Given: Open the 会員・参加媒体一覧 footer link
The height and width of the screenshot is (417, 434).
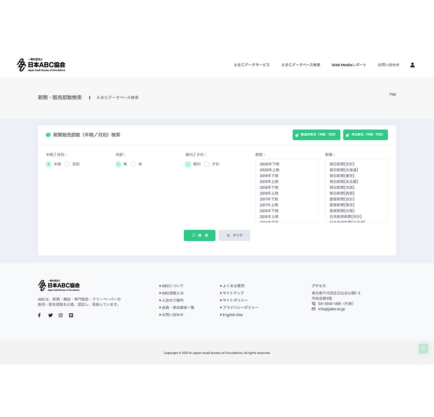Looking at the screenshot, I should coord(178,307).
